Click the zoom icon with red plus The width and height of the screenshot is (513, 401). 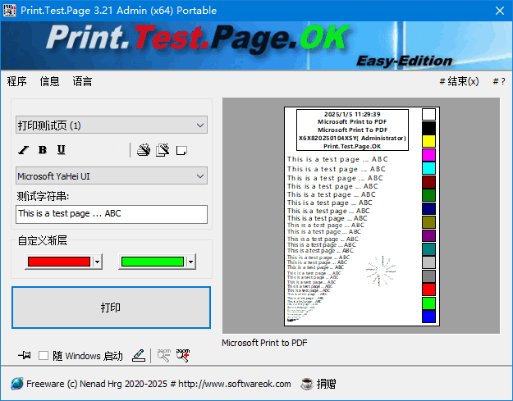coord(182,355)
